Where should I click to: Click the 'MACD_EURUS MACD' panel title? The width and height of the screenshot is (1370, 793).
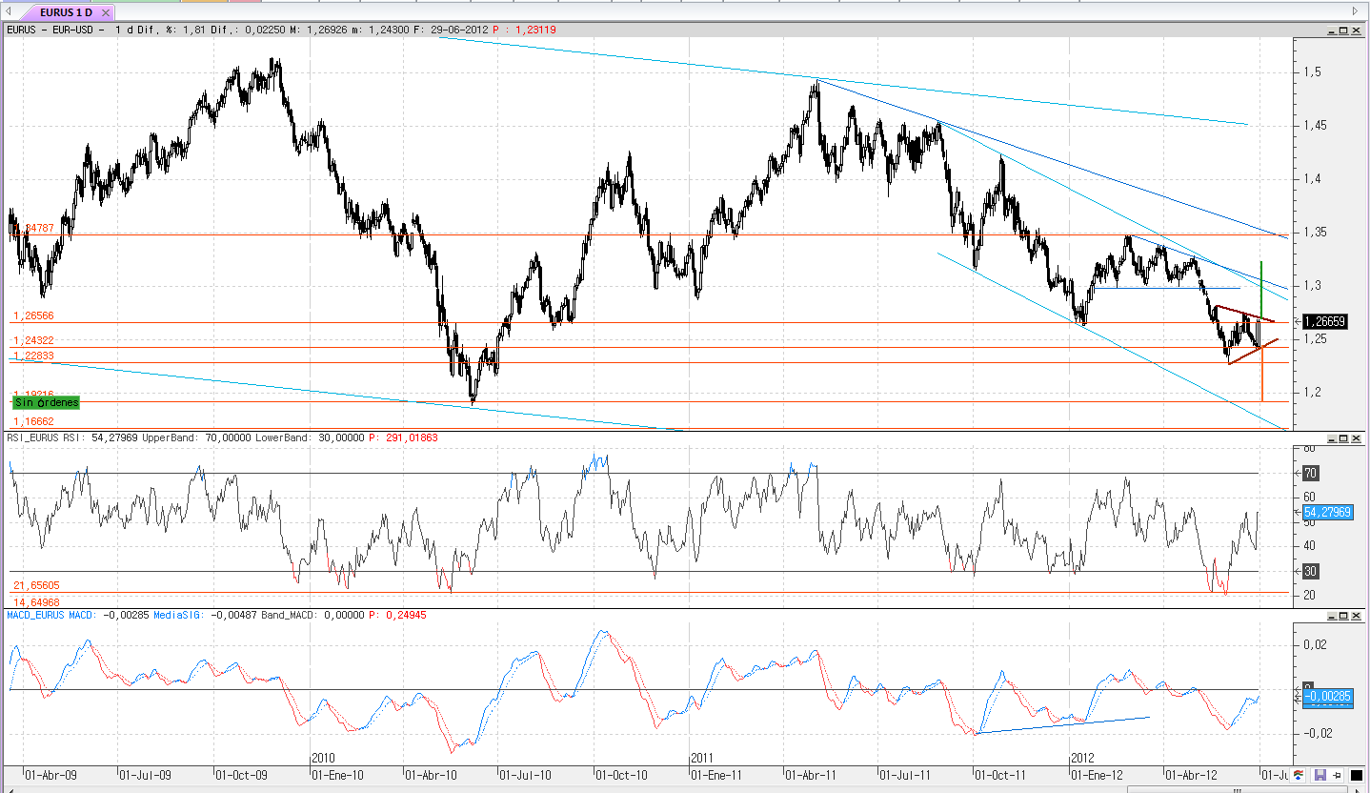50,615
